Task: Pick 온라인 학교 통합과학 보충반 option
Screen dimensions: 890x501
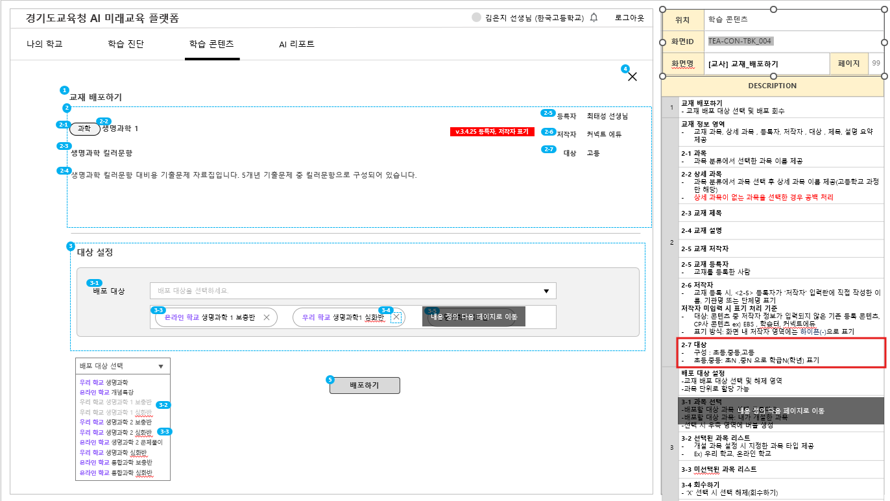Action: [x=115, y=462]
